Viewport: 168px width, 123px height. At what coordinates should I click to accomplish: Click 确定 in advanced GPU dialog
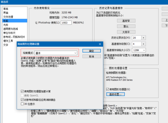tap(92, 51)
